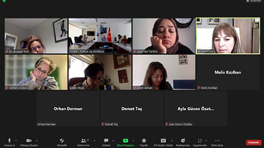Screen dimensions: 264x148
Task: Expand the arrow next to Ekran Paylaşımı
Action: (133, 141)
